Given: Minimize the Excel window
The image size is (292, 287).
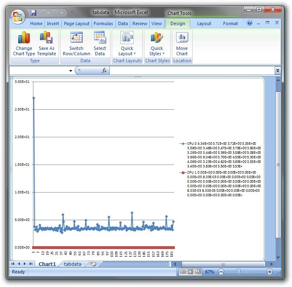Looking at the screenshot, I should point(249,9).
